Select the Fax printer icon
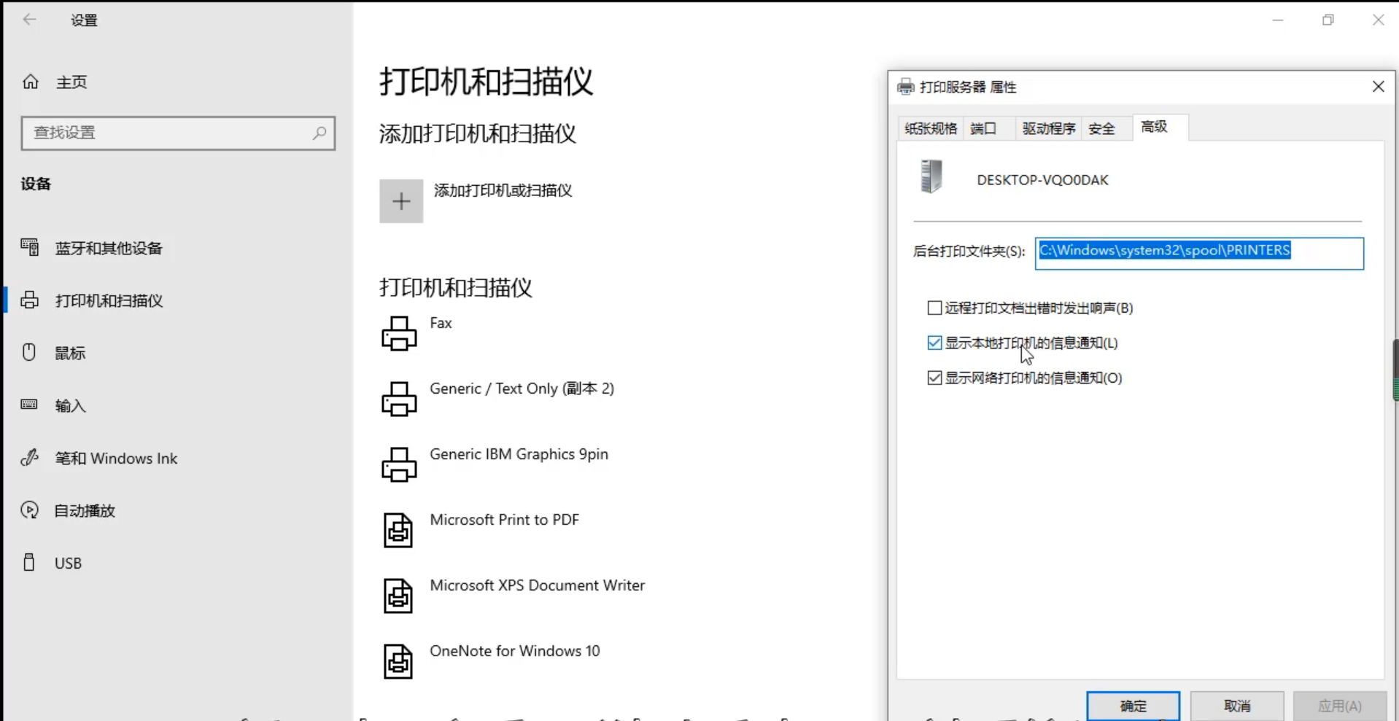 tap(399, 333)
